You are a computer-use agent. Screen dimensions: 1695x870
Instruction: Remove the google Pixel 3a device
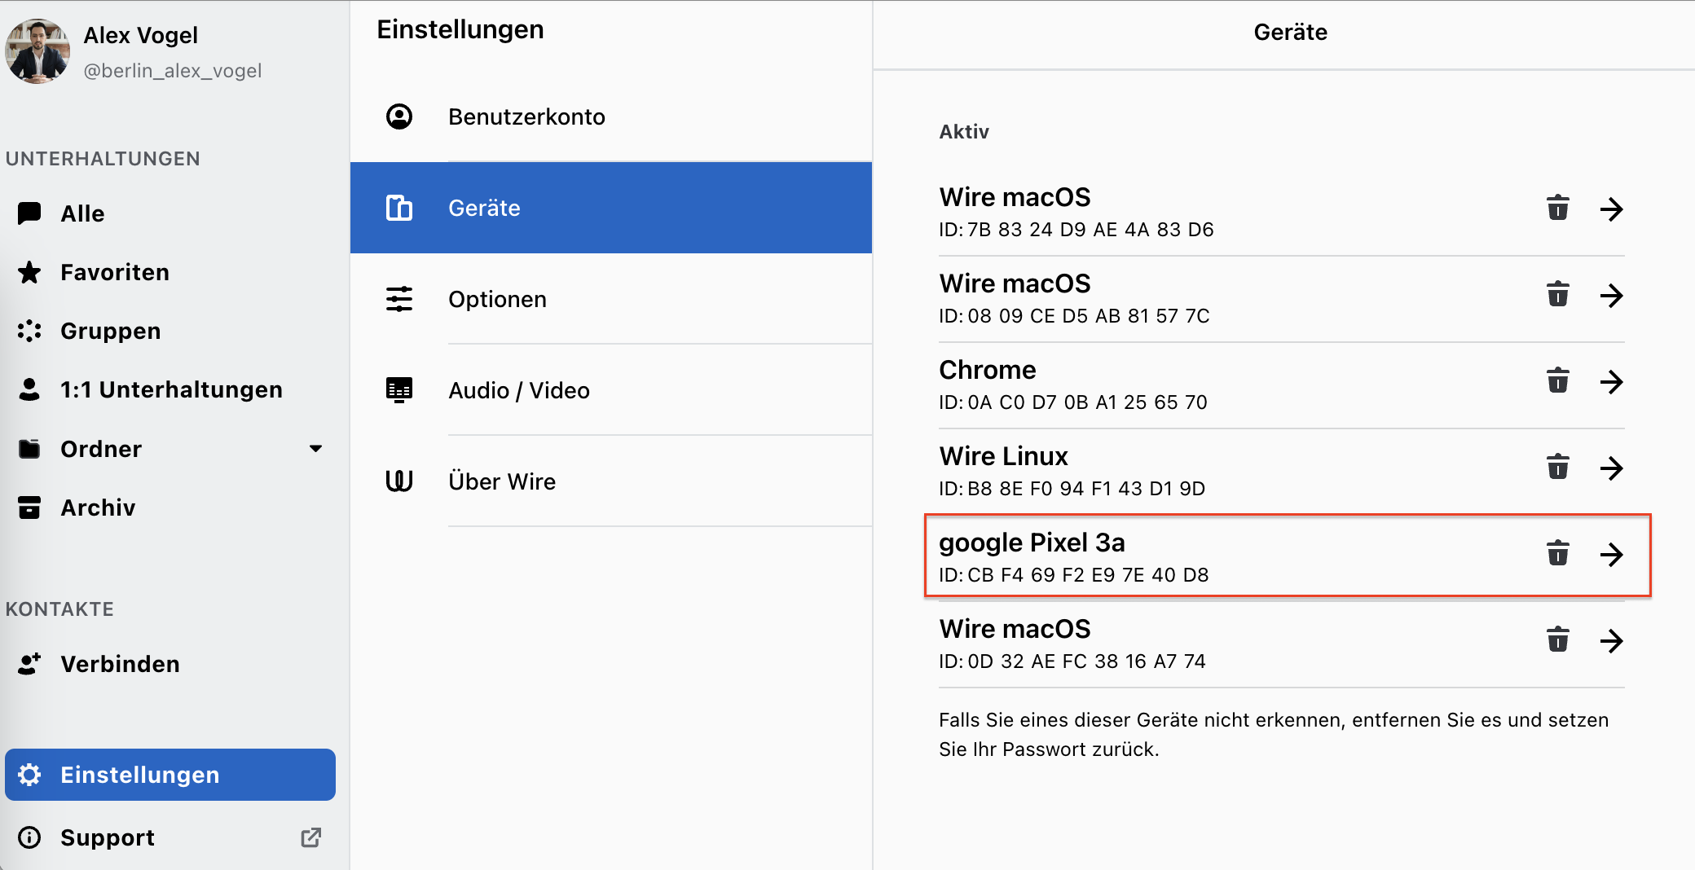pos(1557,553)
